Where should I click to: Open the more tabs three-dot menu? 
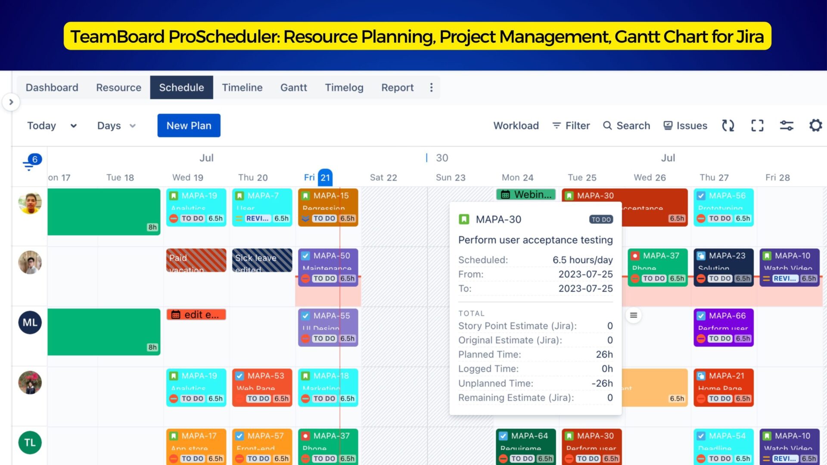[x=431, y=87]
